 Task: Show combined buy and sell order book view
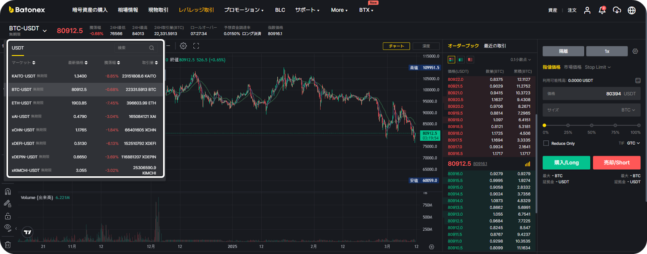[452, 60]
